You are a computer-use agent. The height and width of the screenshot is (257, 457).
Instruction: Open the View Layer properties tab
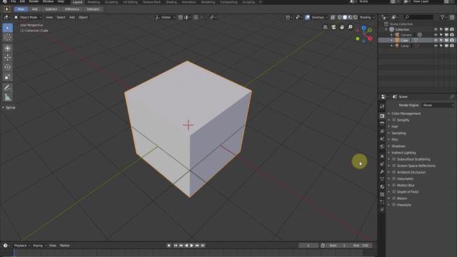(382, 131)
